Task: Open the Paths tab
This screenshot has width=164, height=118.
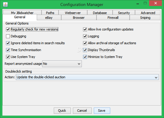Action: tap(50, 13)
